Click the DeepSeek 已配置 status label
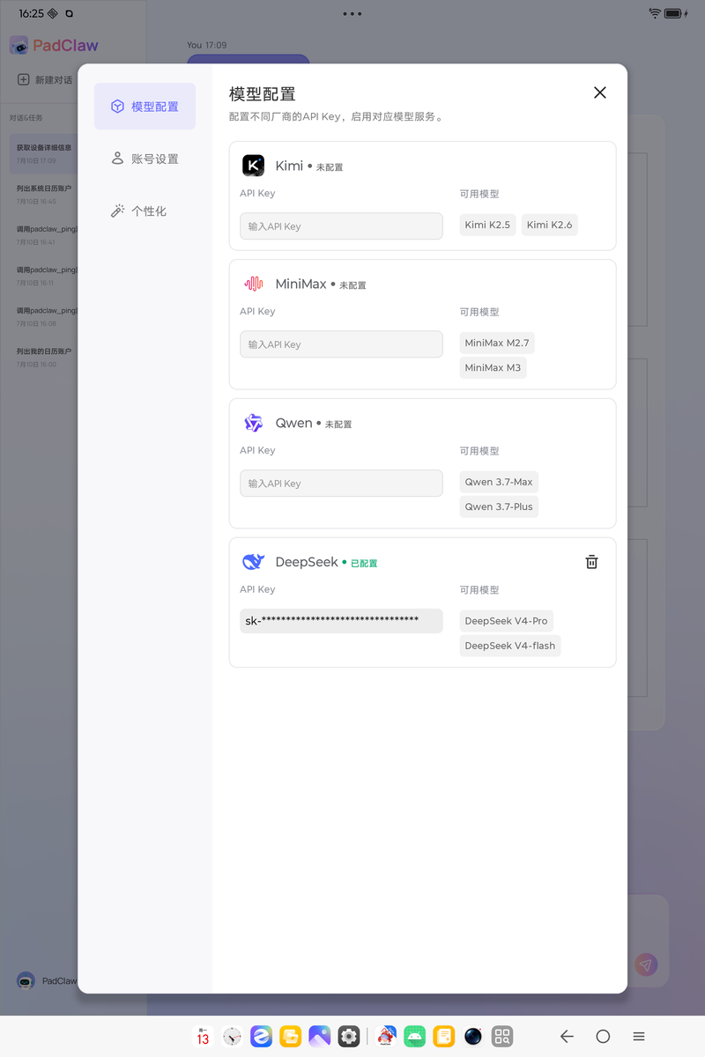 click(364, 564)
